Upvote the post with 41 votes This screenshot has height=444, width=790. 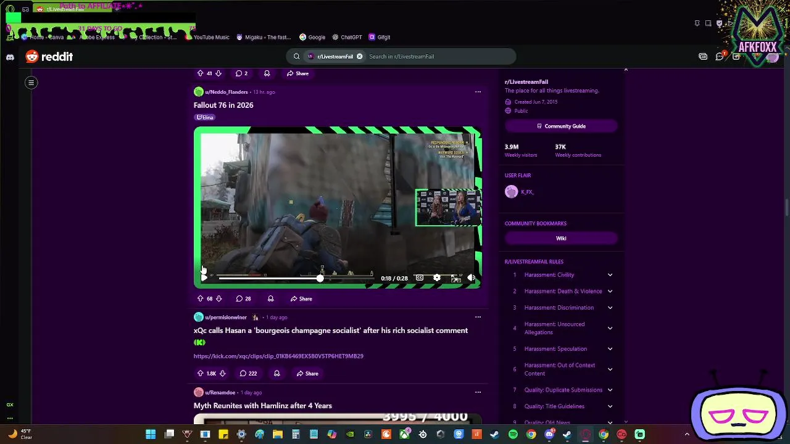(200, 73)
